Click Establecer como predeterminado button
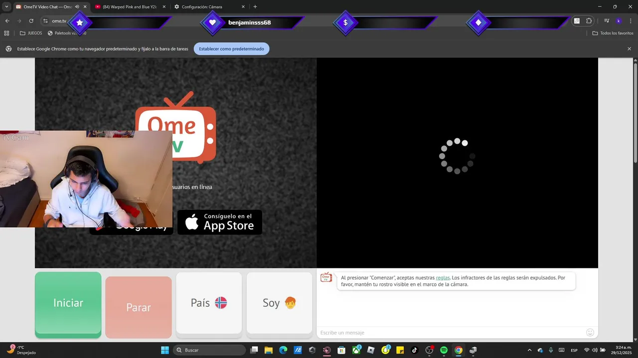The width and height of the screenshot is (638, 358). [232, 49]
